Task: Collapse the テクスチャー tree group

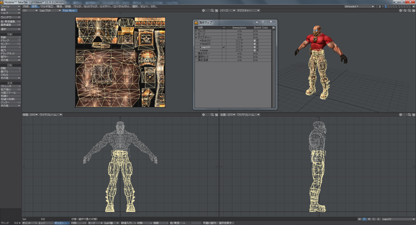Action: tap(196, 37)
